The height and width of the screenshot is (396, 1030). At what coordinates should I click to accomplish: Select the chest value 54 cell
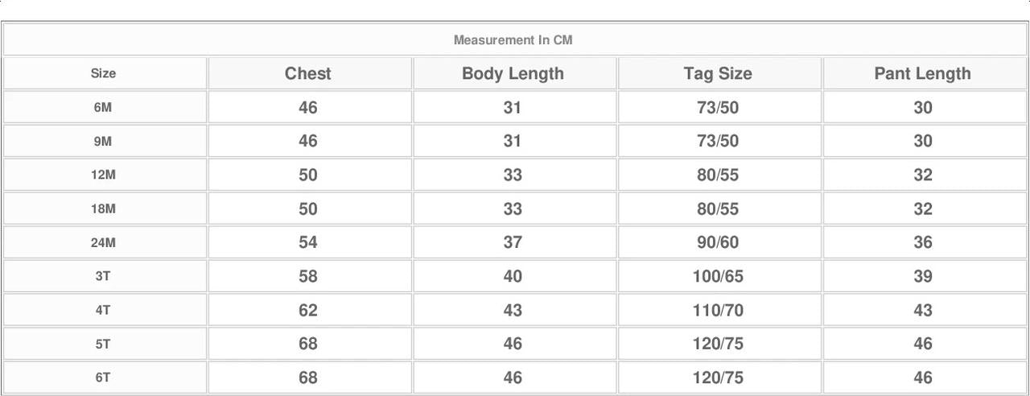point(308,242)
